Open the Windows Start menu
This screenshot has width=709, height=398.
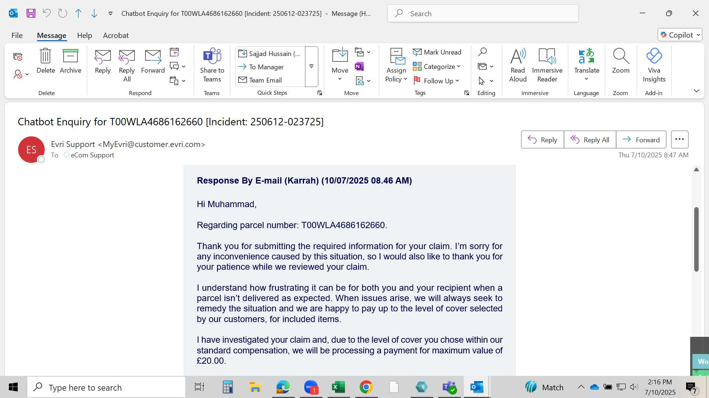pos(13,387)
